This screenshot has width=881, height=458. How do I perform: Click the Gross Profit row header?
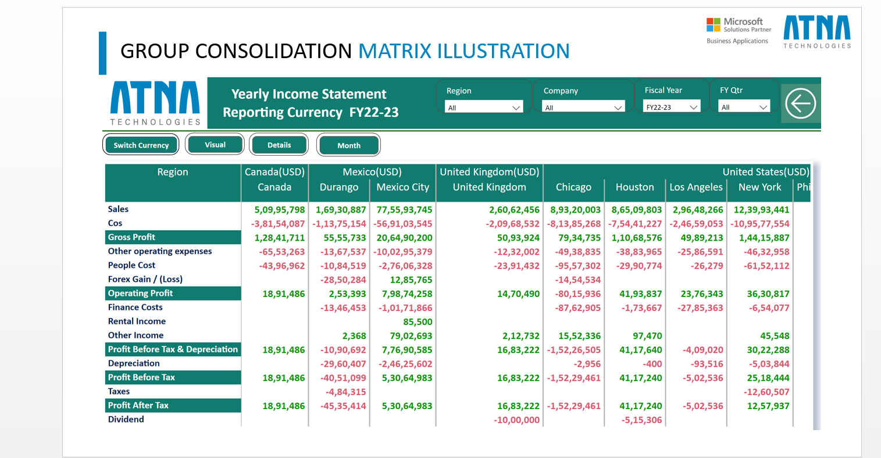pos(173,237)
